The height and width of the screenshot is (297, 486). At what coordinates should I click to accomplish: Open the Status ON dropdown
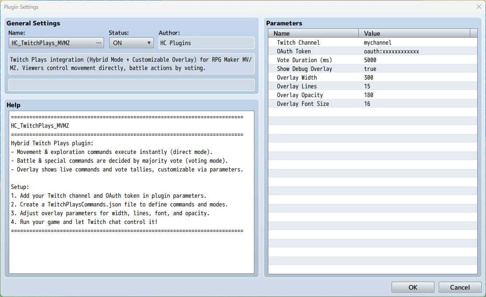coord(132,43)
